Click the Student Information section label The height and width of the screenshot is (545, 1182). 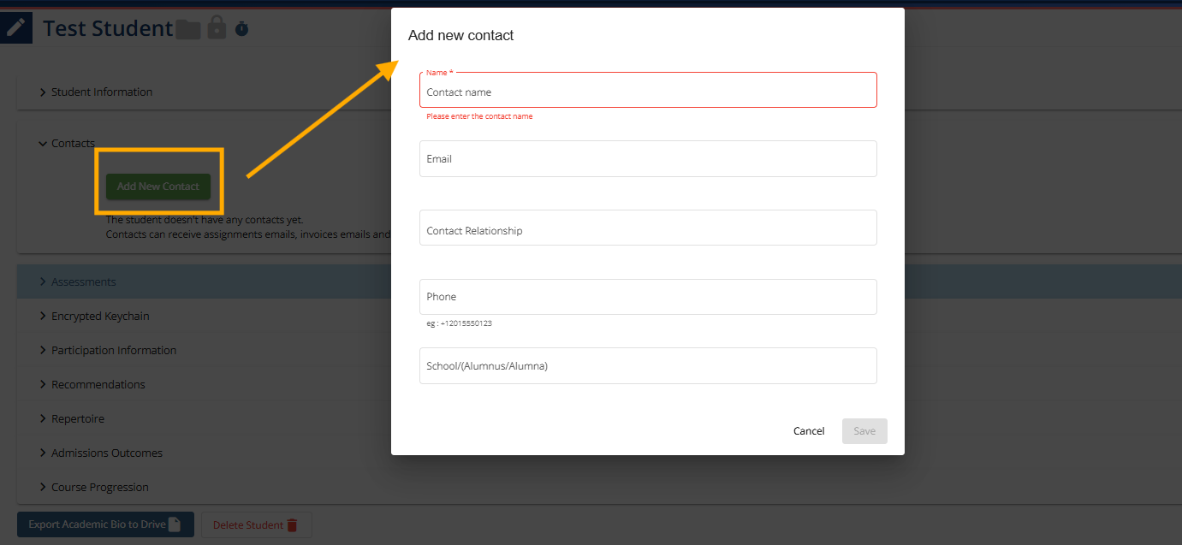pyautogui.click(x=102, y=92)
